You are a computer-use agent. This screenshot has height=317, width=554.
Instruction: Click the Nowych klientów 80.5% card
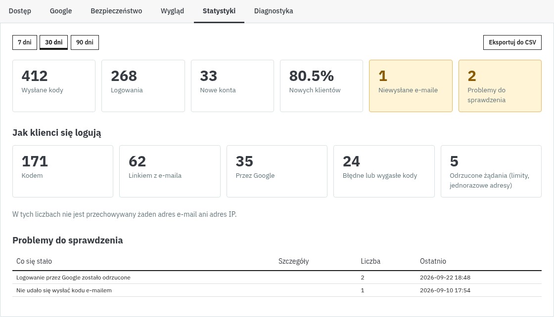[x=322, y=86]
